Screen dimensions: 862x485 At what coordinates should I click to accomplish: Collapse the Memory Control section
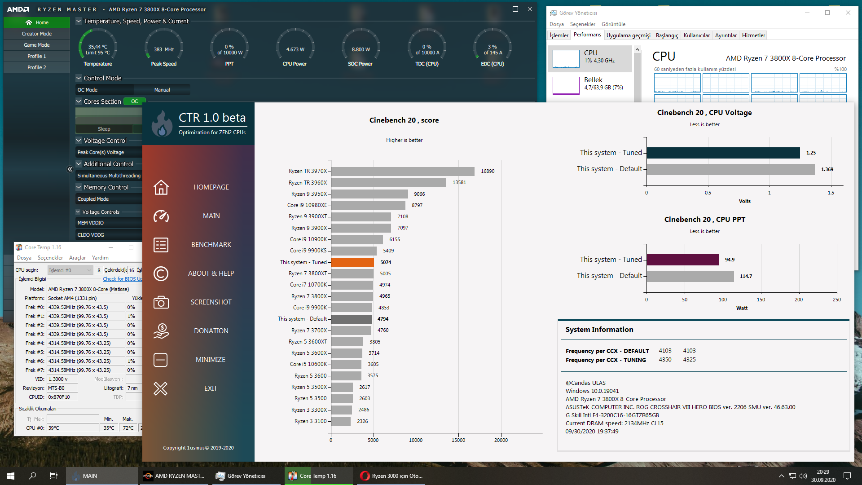79,187
